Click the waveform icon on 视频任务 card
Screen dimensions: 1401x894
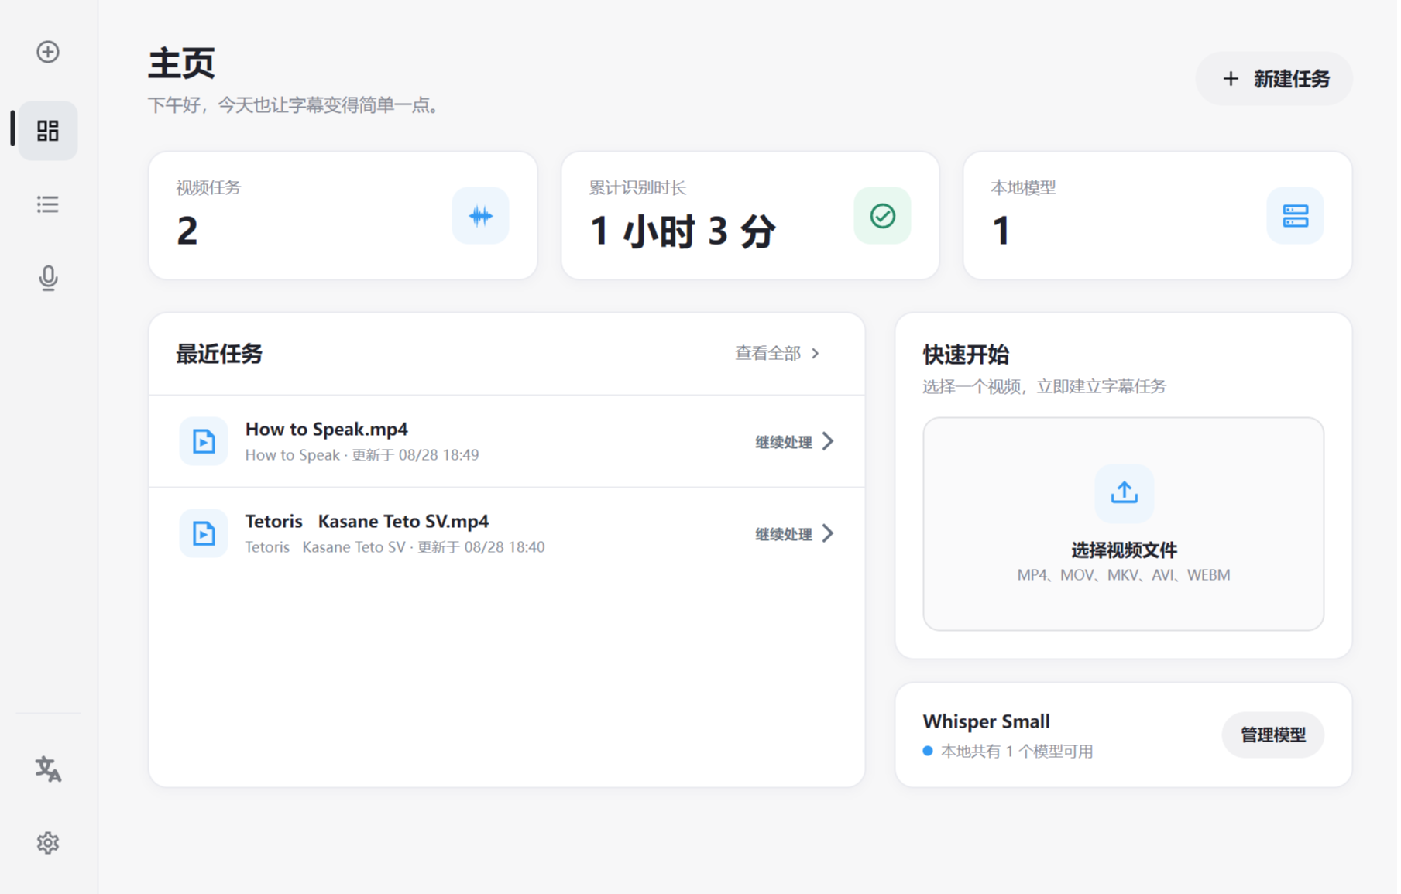click(480, 215)
